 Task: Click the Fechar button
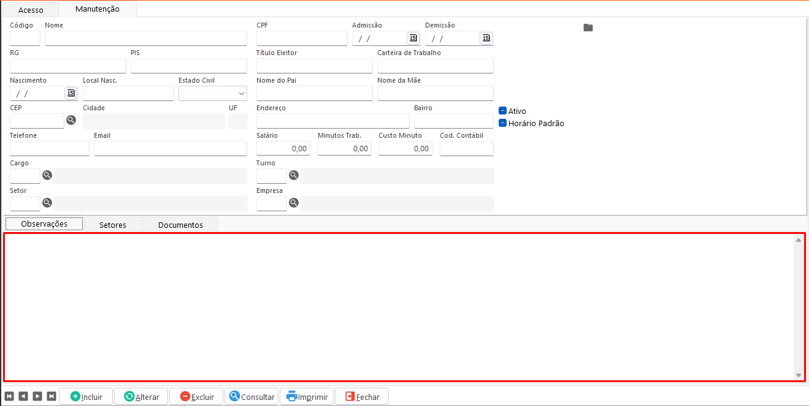coord(362,397)
